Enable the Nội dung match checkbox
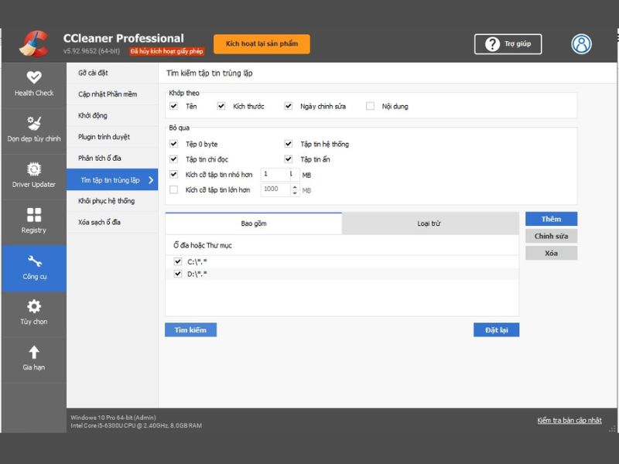Viewport: 619px width, 464px height. (x=370, y=106)
